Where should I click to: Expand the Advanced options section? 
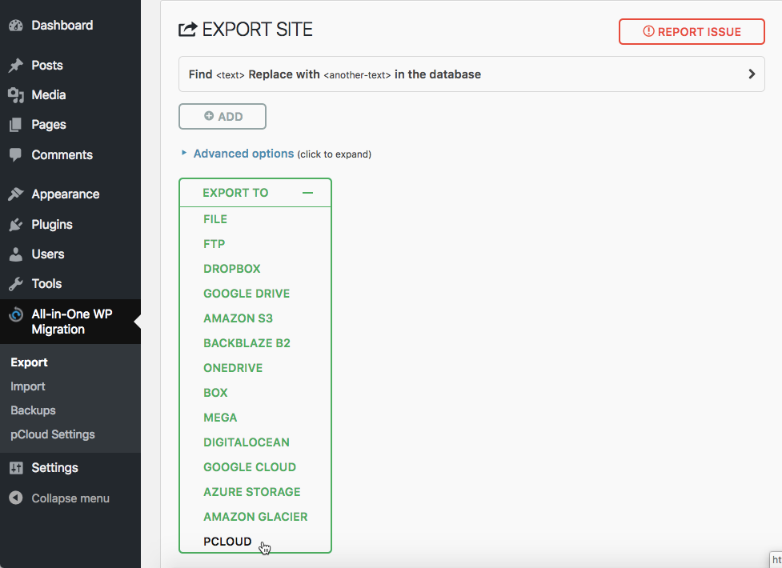tap(243, 154)
